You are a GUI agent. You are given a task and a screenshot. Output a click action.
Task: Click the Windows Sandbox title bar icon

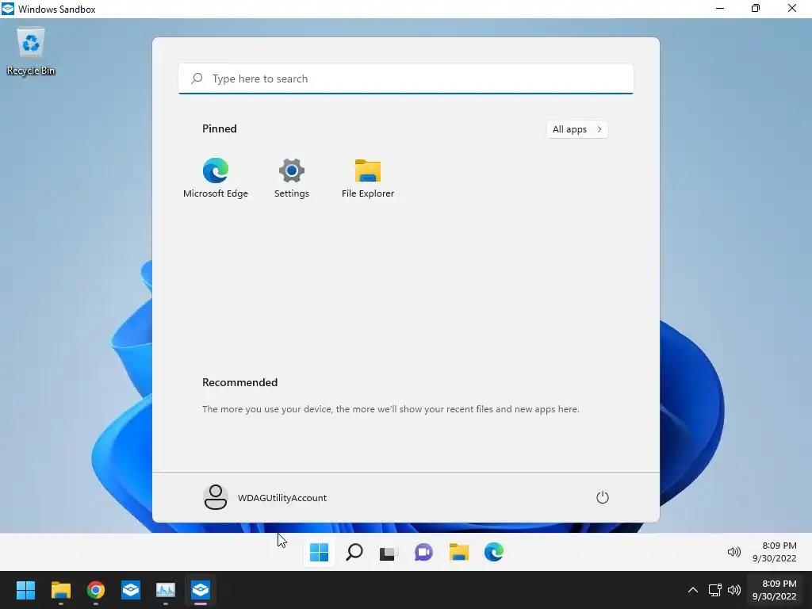[x=8, y=9]
